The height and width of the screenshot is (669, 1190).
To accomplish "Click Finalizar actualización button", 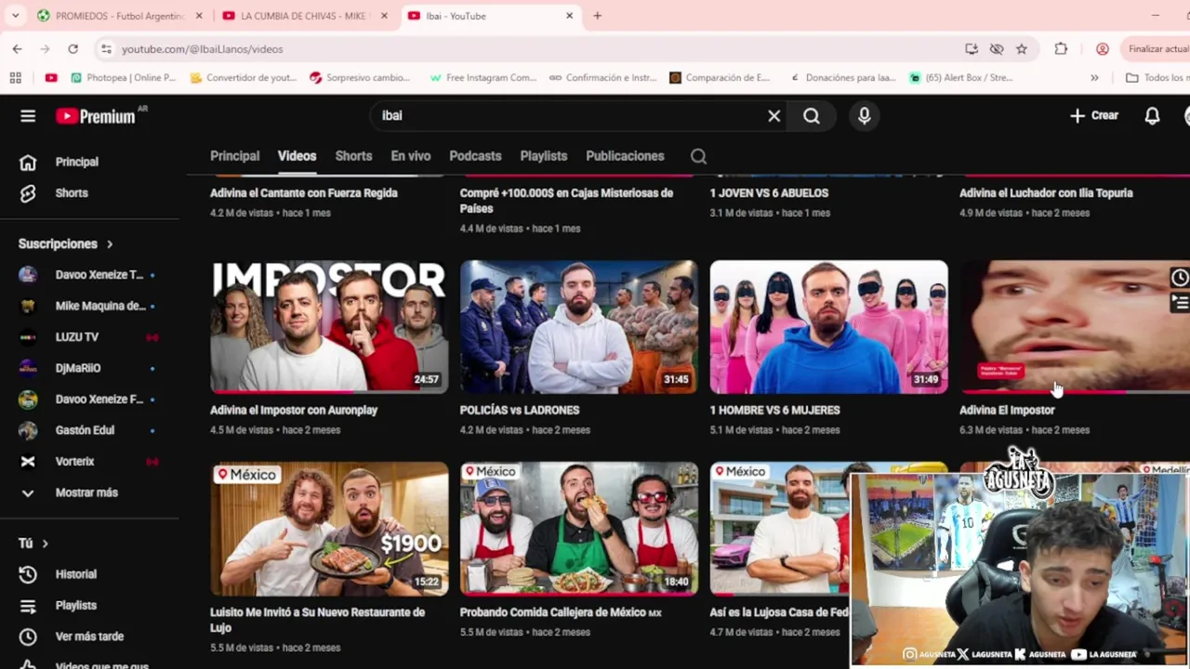I will pyautogui.click(x=1157, y=48).
